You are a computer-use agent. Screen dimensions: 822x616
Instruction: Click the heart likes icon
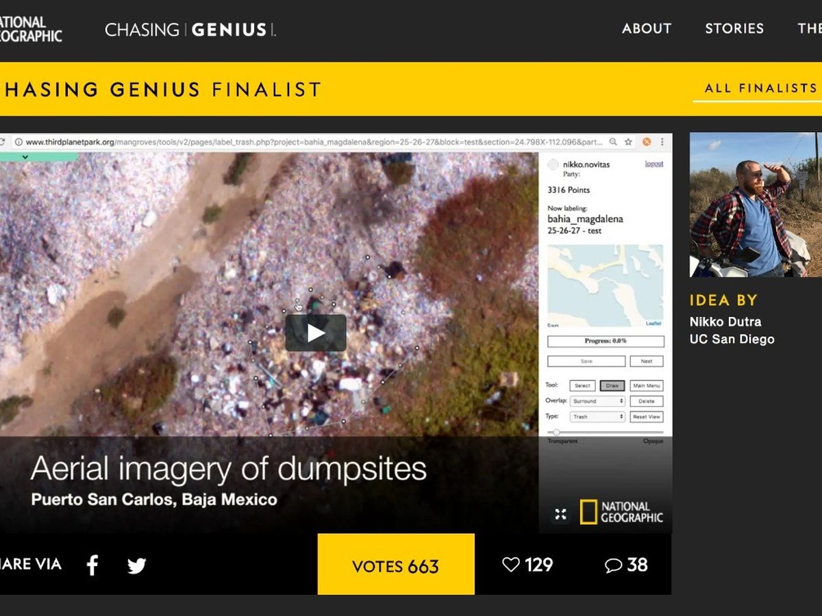point(511,565)
